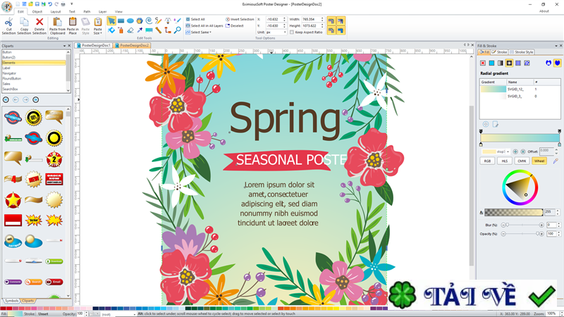Click the RGB color mode button
Image resolution: width=564 pixels, height=317 pixels.
click(487, 161)
